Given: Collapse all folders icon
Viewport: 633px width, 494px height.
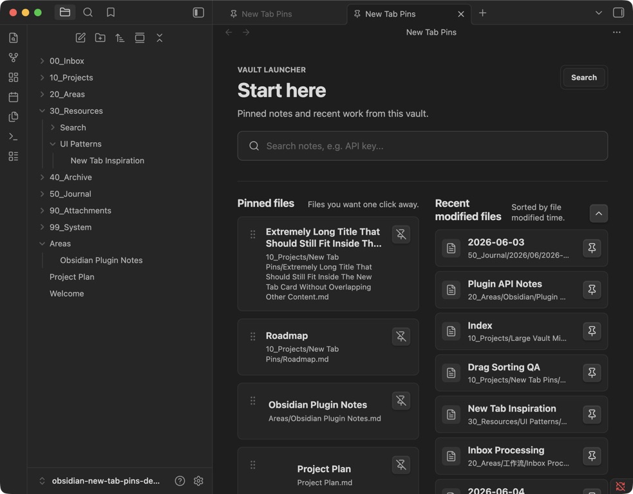Looking at the screenshot, I should pyautogui.click(x=160, y=38).
